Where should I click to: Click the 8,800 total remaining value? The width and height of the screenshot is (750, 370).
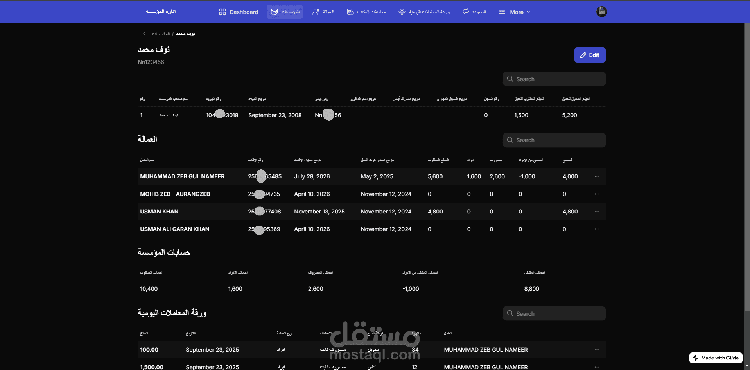532,289
